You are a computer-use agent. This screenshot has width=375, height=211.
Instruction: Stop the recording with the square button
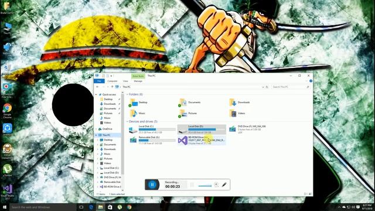(192, 185)
